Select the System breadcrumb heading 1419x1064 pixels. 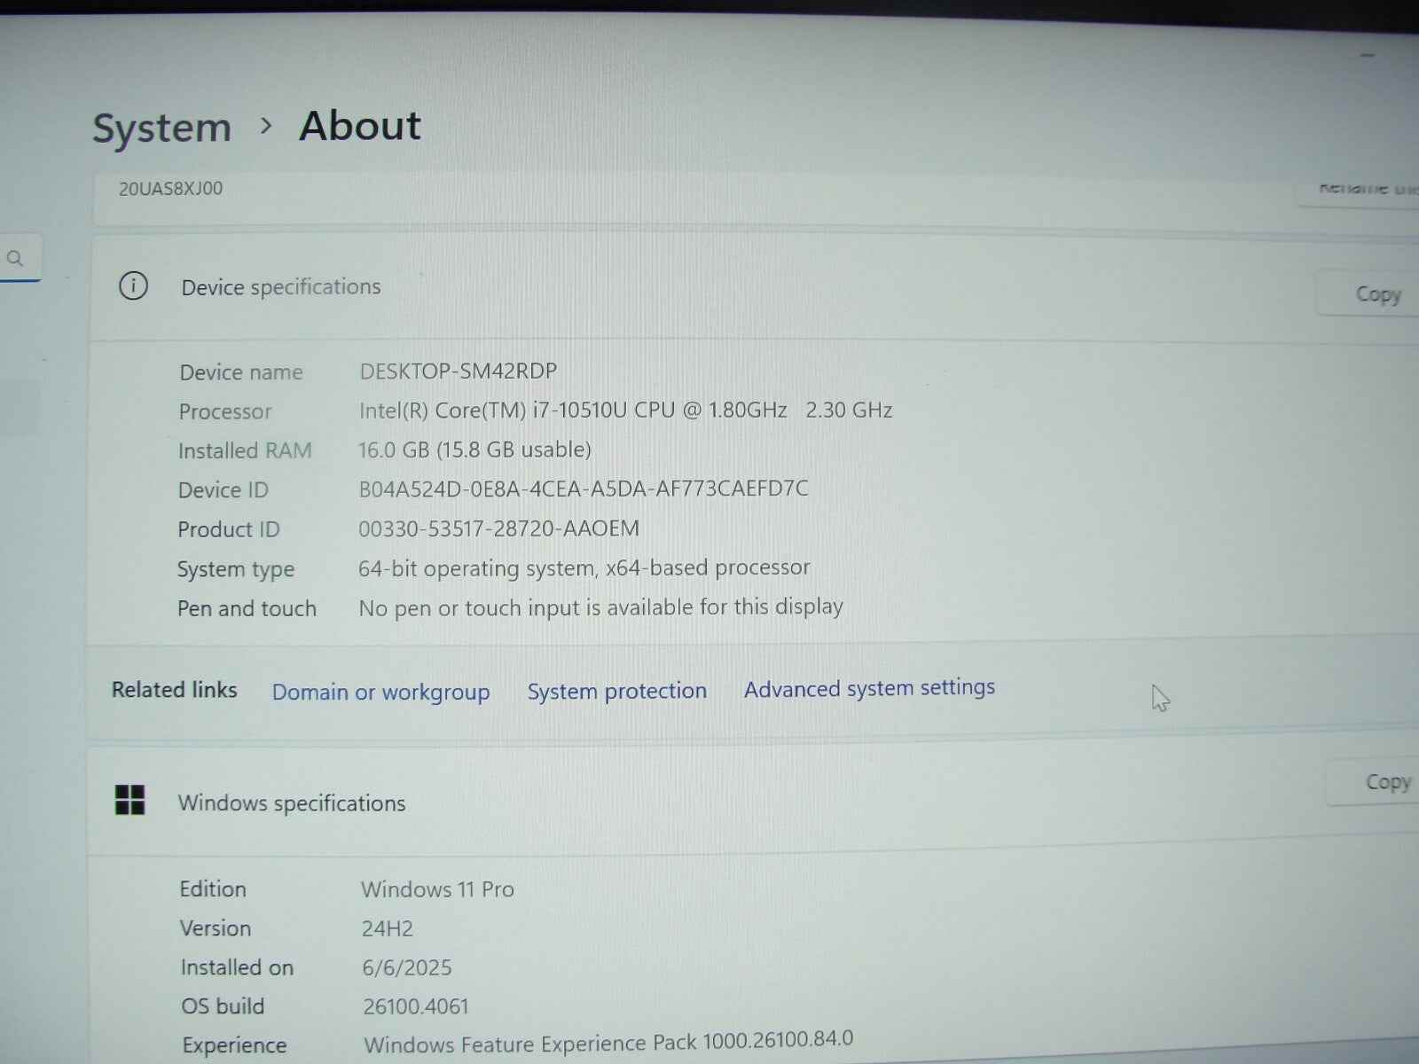tap(161, 127)
